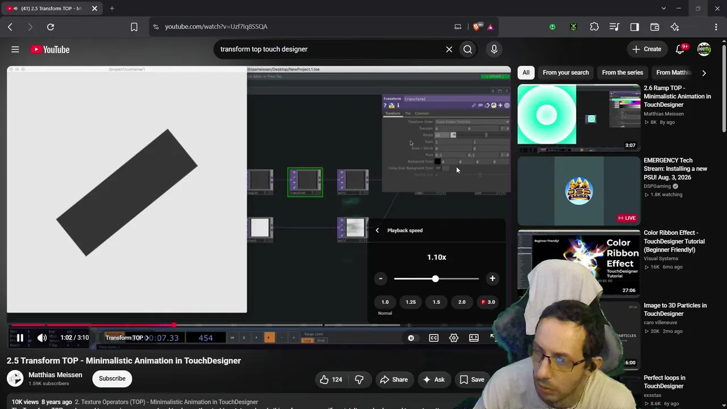Open the notifications bell
The image size is (727, 409).
[x=680, y=49]
